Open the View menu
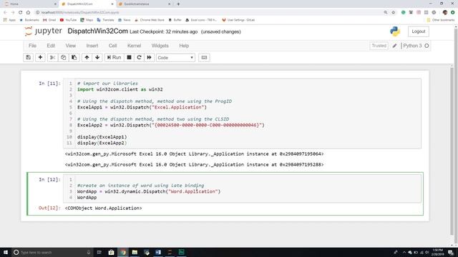 [x=71, y=46]
